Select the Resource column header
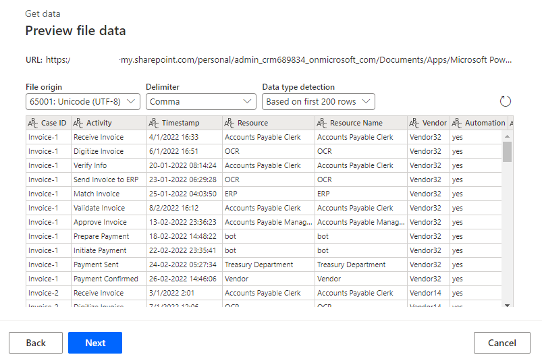Viewport: 542px width, 361px height. pyautogui.click(x=269, y=123)
